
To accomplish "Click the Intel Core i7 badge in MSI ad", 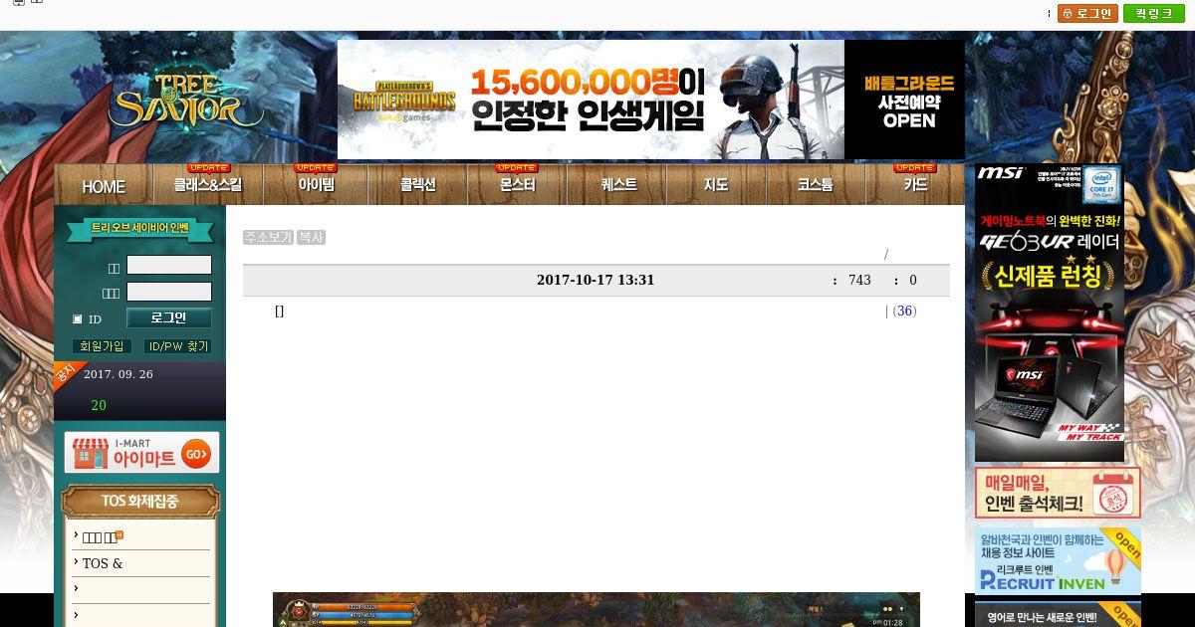I will point(1102,184).
